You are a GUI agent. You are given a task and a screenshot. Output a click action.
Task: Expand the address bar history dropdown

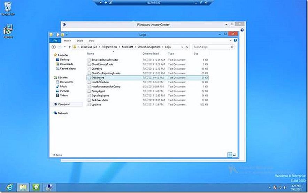(x=182, y=47)
